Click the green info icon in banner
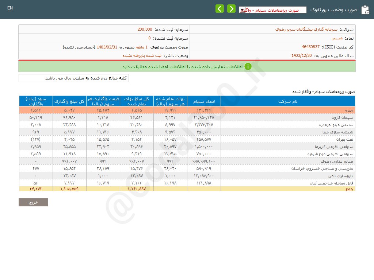The width and height of the screenshot is (374, 280). coord(248,67)
